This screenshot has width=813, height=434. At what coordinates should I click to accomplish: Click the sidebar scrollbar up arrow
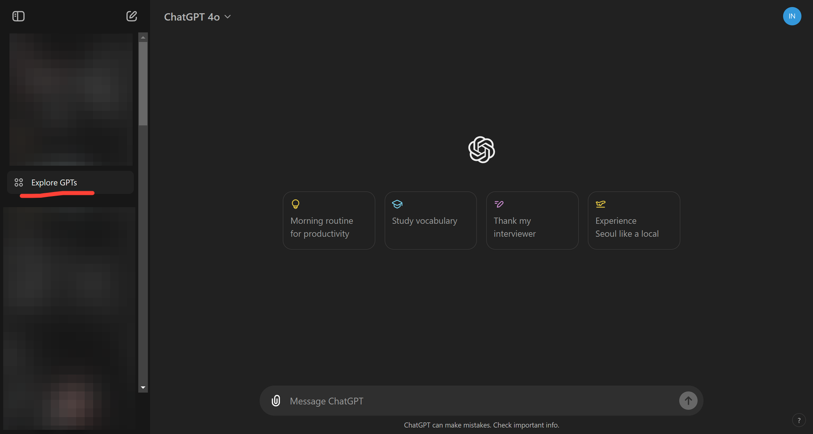(143, 37)
